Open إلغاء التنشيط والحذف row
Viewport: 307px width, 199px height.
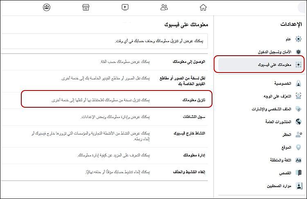104,172
